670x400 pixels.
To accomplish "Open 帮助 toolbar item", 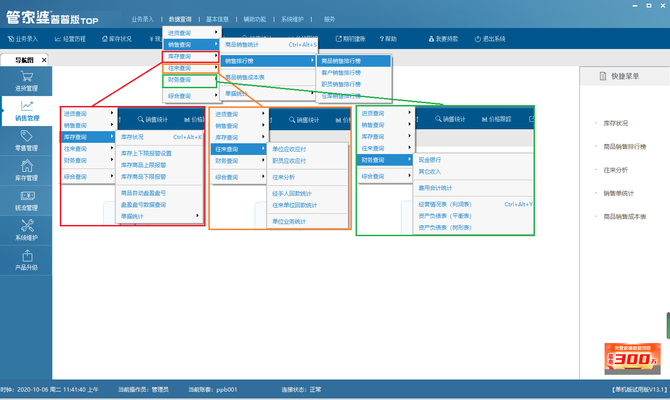I will tap(388, 39).
